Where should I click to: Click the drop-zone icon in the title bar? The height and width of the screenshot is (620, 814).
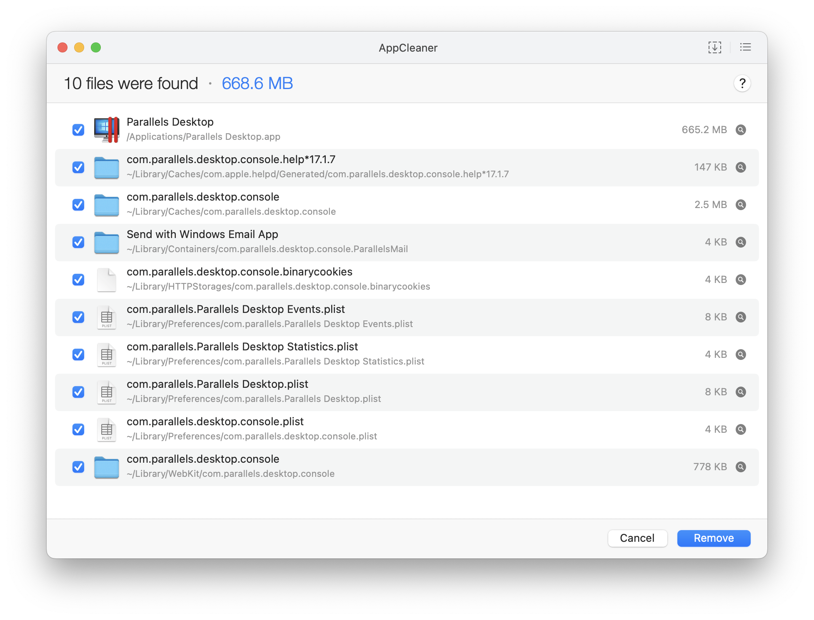[714, 47]
